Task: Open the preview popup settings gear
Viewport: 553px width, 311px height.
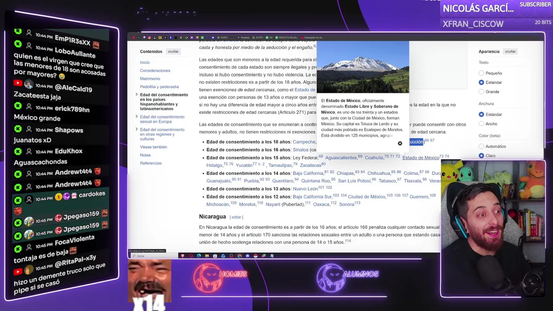Action: (400, 143)
